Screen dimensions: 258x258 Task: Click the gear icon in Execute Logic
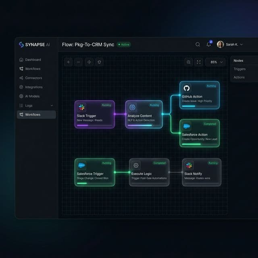point(136,165)
